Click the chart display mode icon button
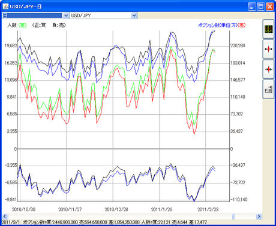 [268, 29]
